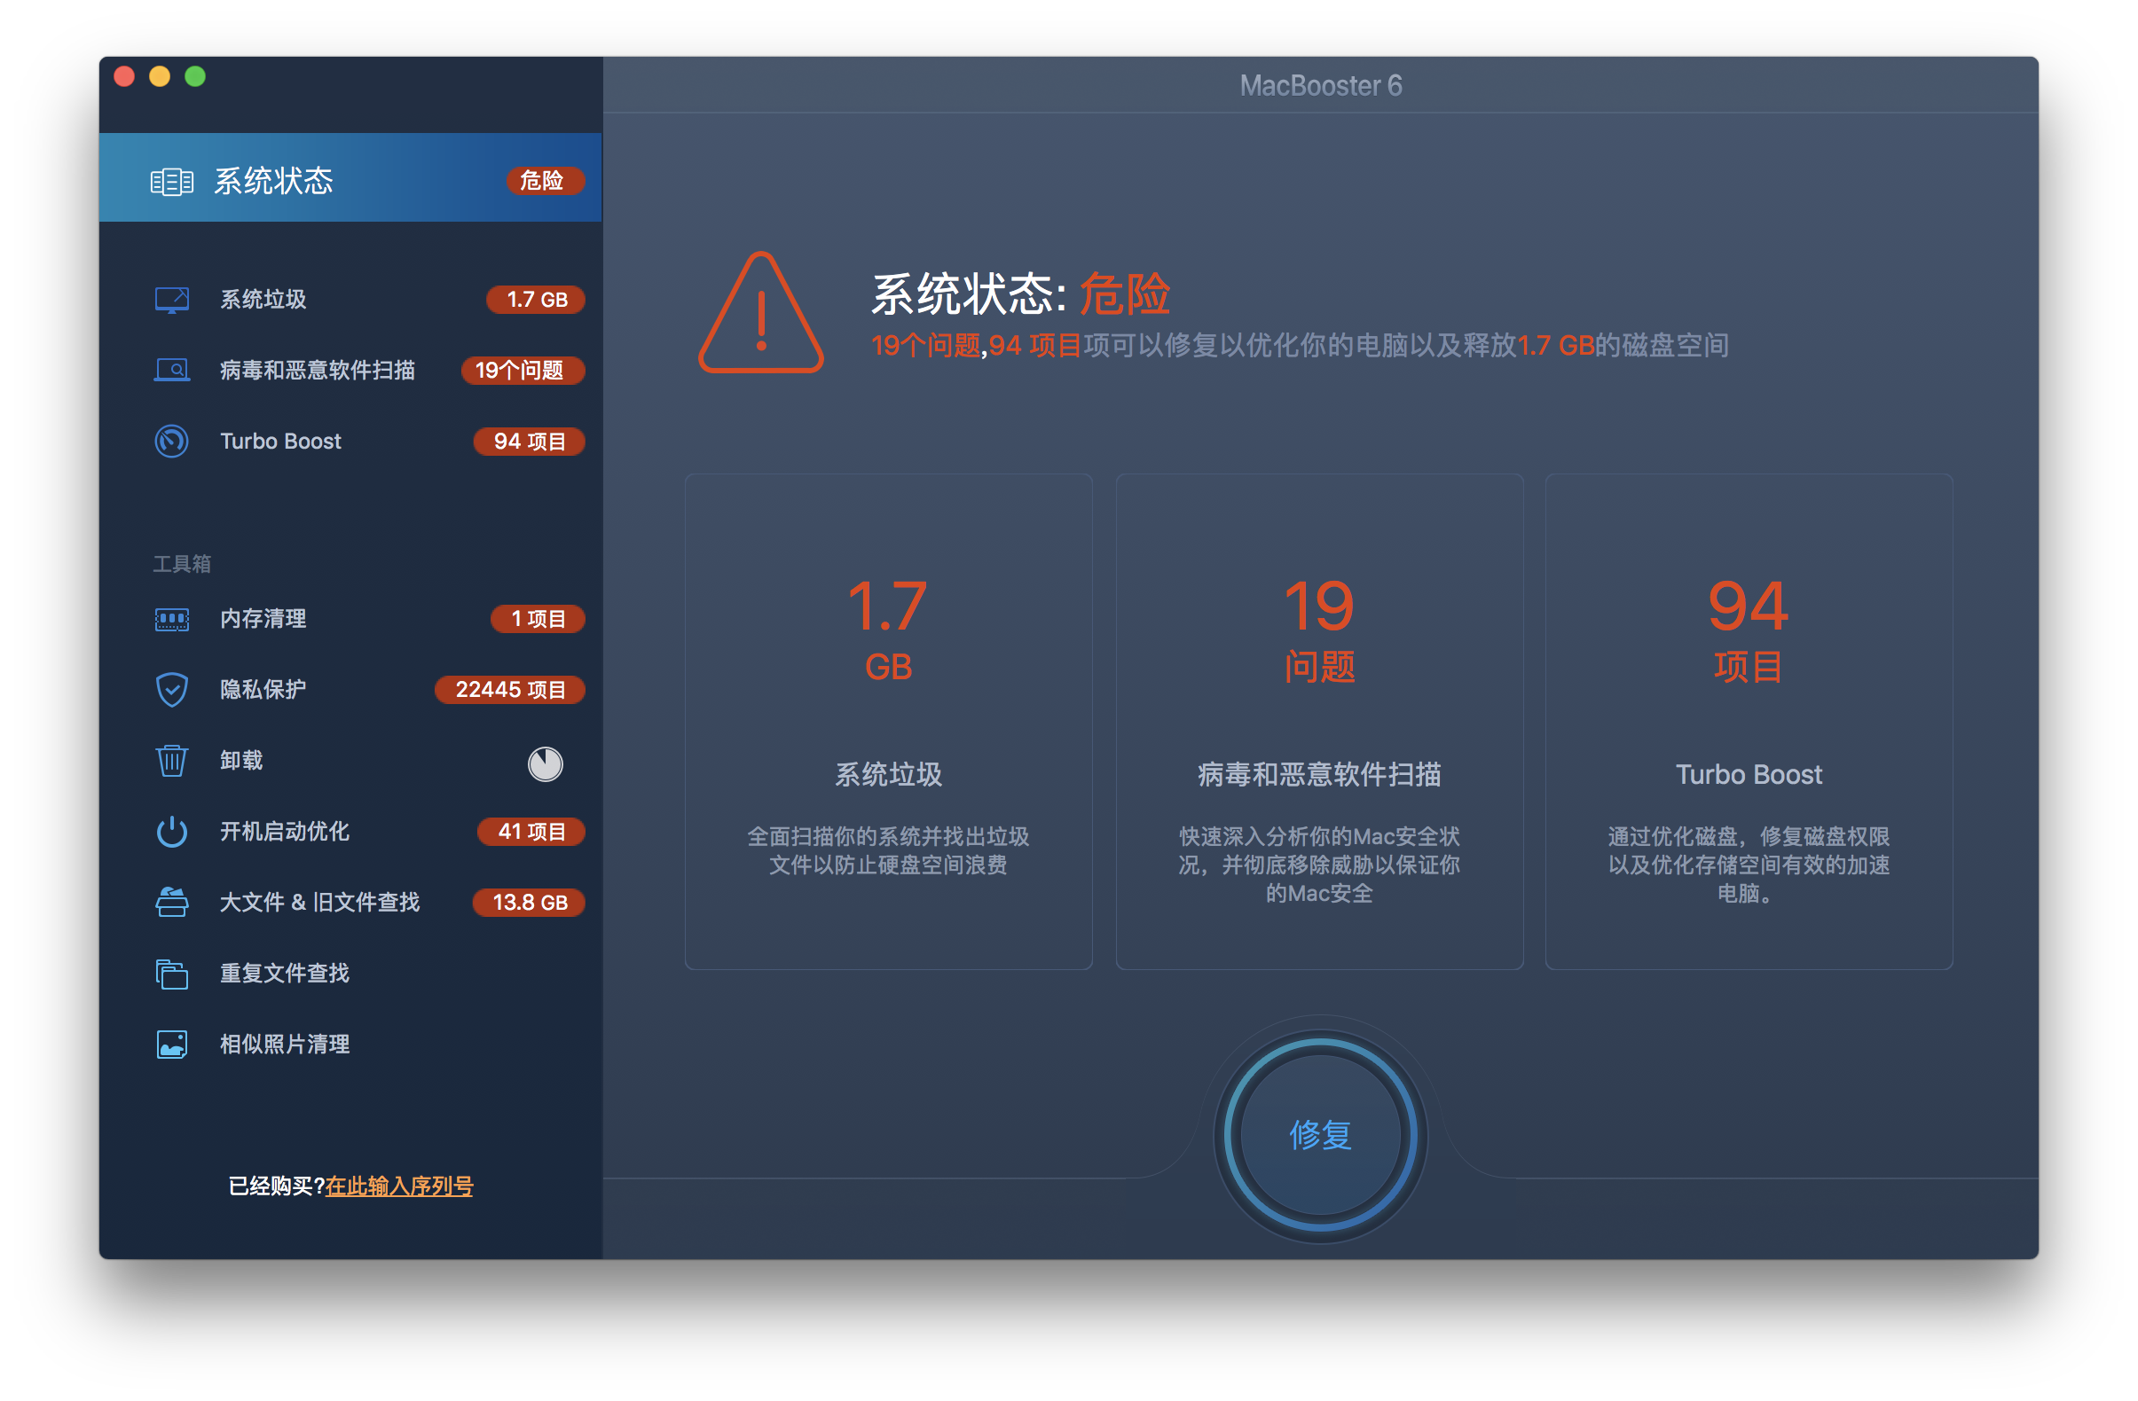The height and width of the screenshot is (1401, 2138).
Task: Open 卸载 tool in sidebar
Action: pyautogui.click(x=350, y=762)
